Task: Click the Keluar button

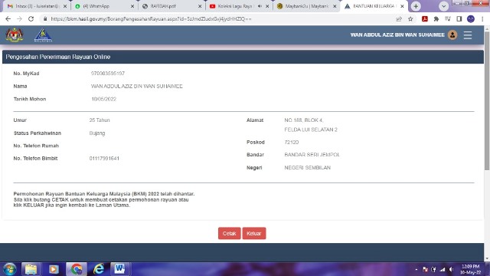Action: click(254, 233)
